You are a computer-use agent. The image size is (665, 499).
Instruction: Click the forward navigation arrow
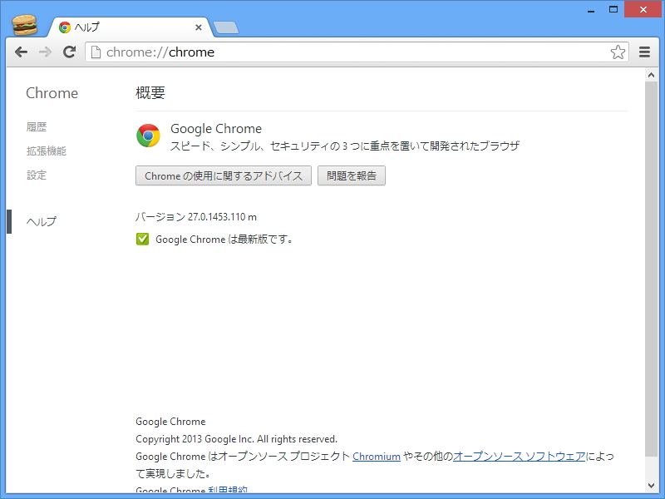[x=44, y=52]
